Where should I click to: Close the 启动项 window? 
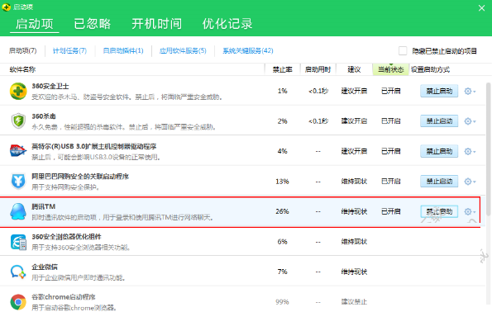(x=481, y=7)
